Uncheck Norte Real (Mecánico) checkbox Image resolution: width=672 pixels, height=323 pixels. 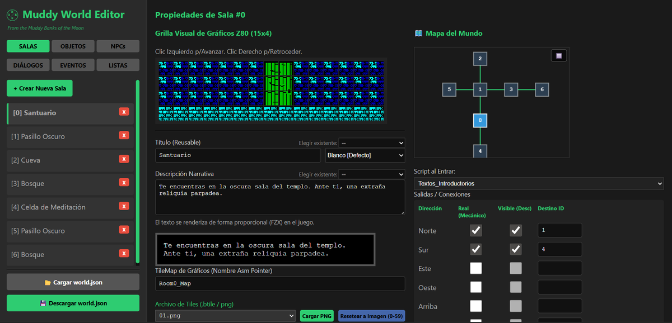click(475, 230)
